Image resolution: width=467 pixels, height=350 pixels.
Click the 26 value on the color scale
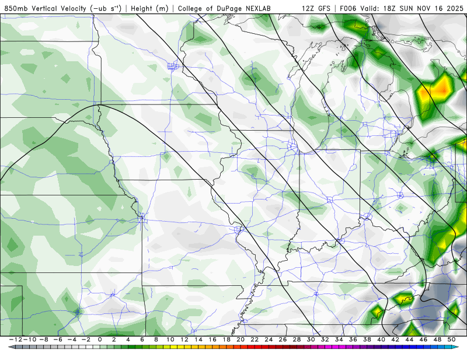tap(283, 339)
